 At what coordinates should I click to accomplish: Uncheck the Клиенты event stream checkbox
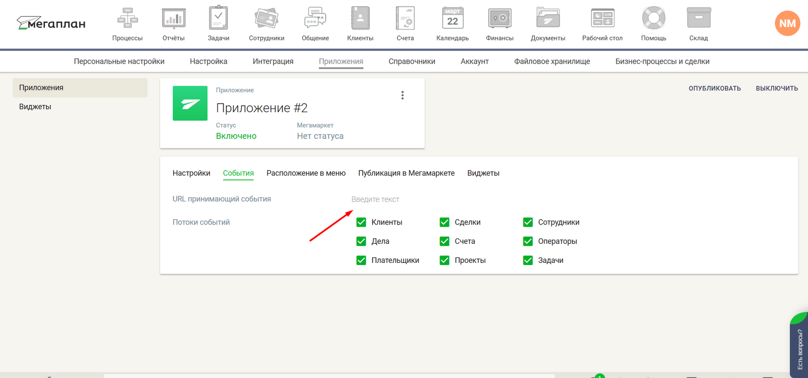coord(361,222)
